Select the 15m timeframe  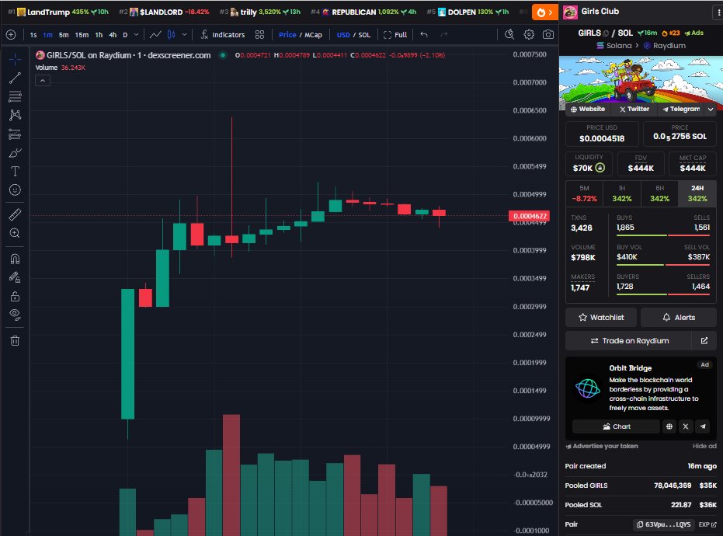pos(82,35)
